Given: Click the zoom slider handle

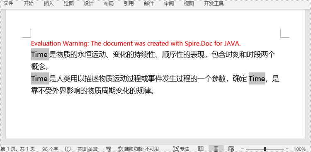Looking at the screenshot, I should (265, 149).
